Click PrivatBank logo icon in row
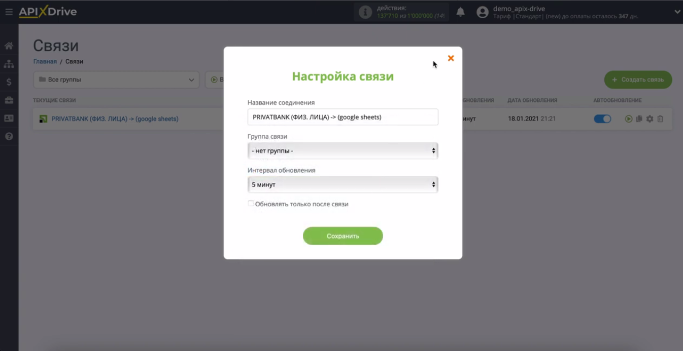 click(x=43, y=119)
